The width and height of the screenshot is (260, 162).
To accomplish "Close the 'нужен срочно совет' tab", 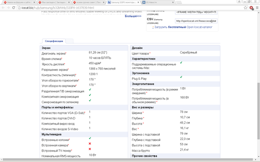I will pyautogui.click(x=104, y=3).
